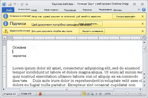Click the vertical scrollbar up arrow

click(144, 42)
